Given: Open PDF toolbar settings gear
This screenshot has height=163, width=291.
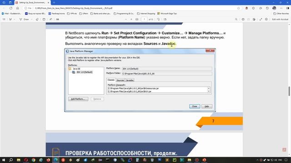Looking at the screenshot, I should [266, 19].
